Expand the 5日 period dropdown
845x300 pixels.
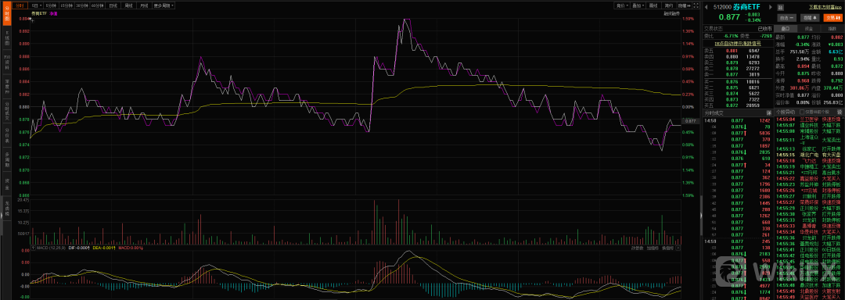click(35, 5)
